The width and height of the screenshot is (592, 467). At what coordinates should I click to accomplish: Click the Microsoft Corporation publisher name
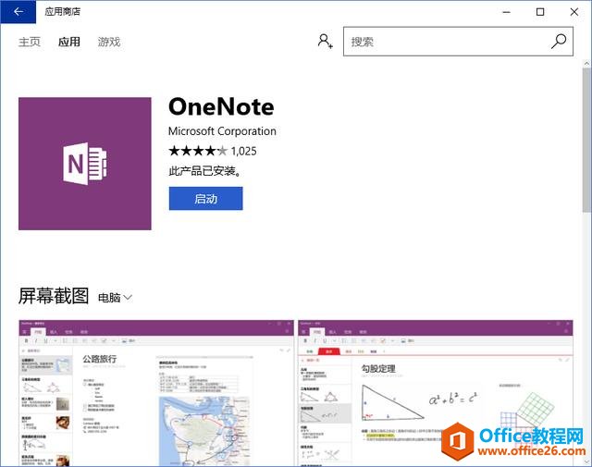coord(222,131)
